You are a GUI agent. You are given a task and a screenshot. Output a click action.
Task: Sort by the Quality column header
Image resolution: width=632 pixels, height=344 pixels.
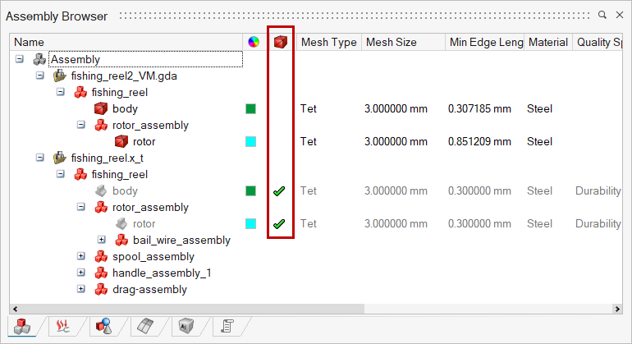[x=598, y=42]
